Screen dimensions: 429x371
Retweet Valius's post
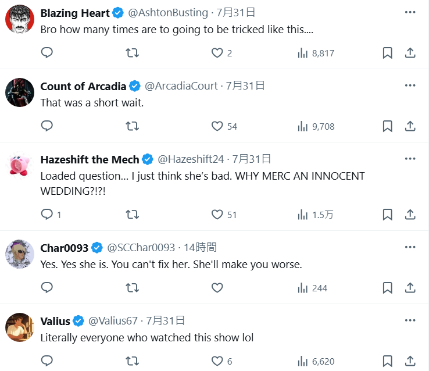coord(133,361)
